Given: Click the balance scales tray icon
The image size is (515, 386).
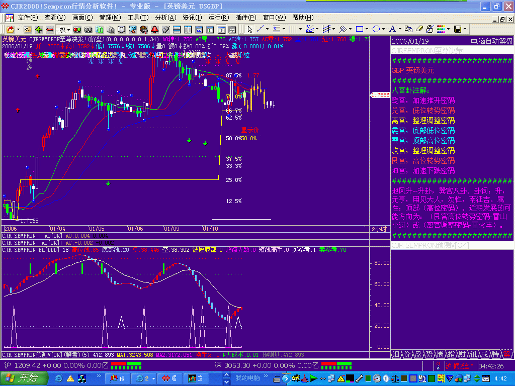Looking at the screenshot, I should (x=395, y=379).
